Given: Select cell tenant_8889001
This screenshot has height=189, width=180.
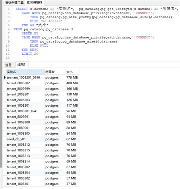Looking at the screenshot, I should (25, 128).
